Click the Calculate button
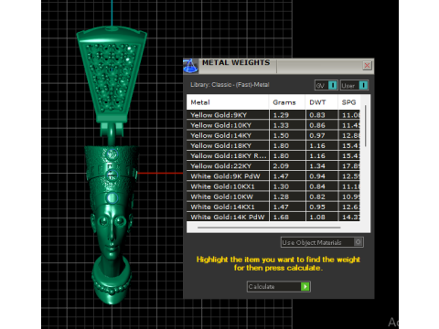 coord(279,286)
